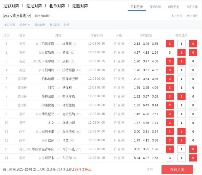
Task: Toggle pick 1 for 伯明翰 vs 沃特福德
Action: tap(181, 70)
